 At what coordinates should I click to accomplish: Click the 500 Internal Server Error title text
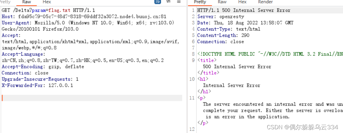[x=237, y=67]
